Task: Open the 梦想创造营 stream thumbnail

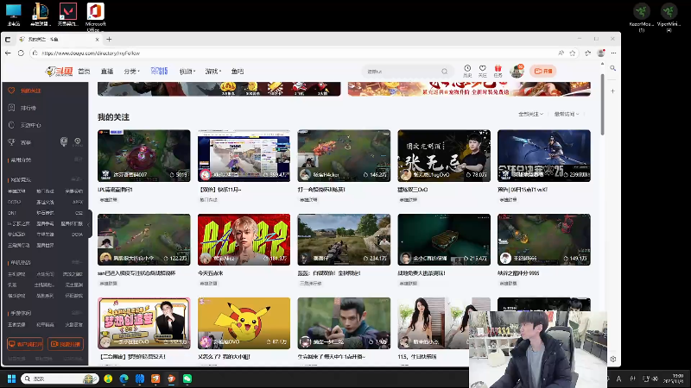Action: [144, 323]
